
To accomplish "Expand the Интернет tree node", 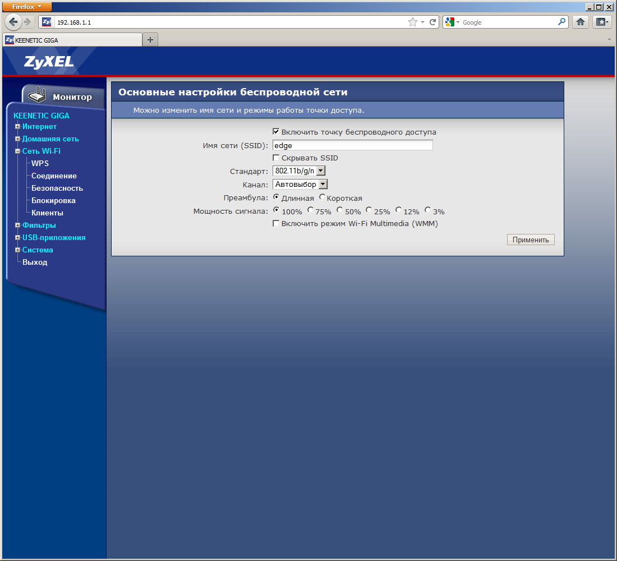I will [x=18, y=126].
